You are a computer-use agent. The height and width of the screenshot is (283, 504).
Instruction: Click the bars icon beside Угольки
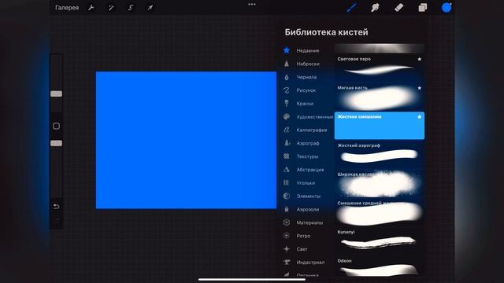pyautogui.click(x=286, y=182)
